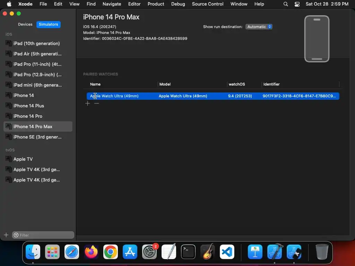
Task: Select iPhone SE (3rd generation) simulator
Action: point(38,137)
